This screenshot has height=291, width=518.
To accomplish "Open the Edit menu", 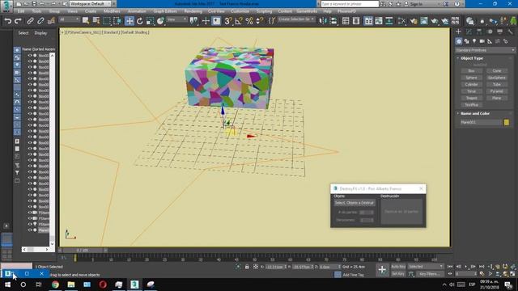I will pos(21,11).
